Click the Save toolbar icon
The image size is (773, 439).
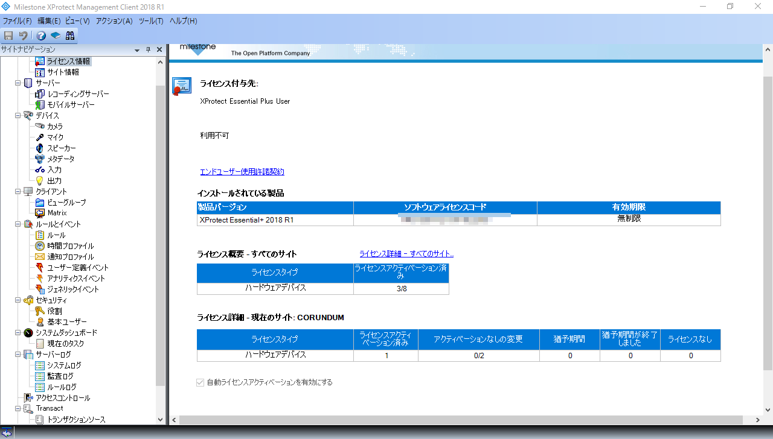(x=8, y=36)
